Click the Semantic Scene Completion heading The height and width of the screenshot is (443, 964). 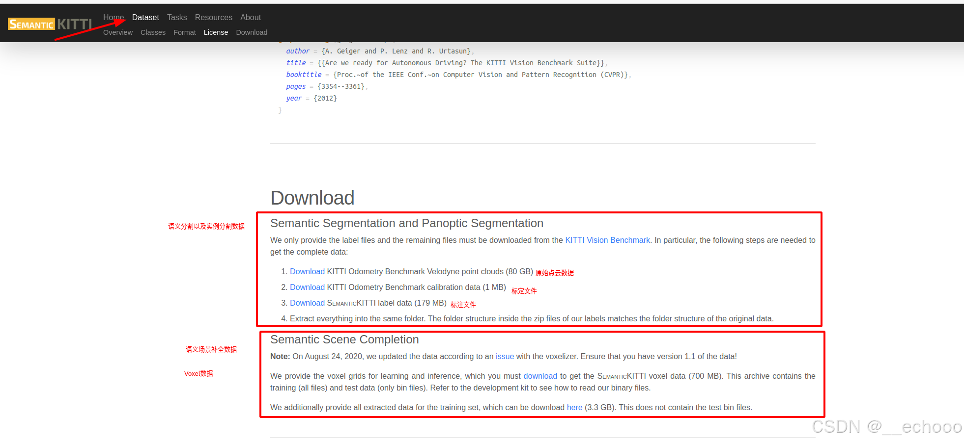click(344, 339)
